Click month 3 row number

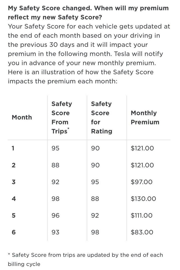click(13, 182)
